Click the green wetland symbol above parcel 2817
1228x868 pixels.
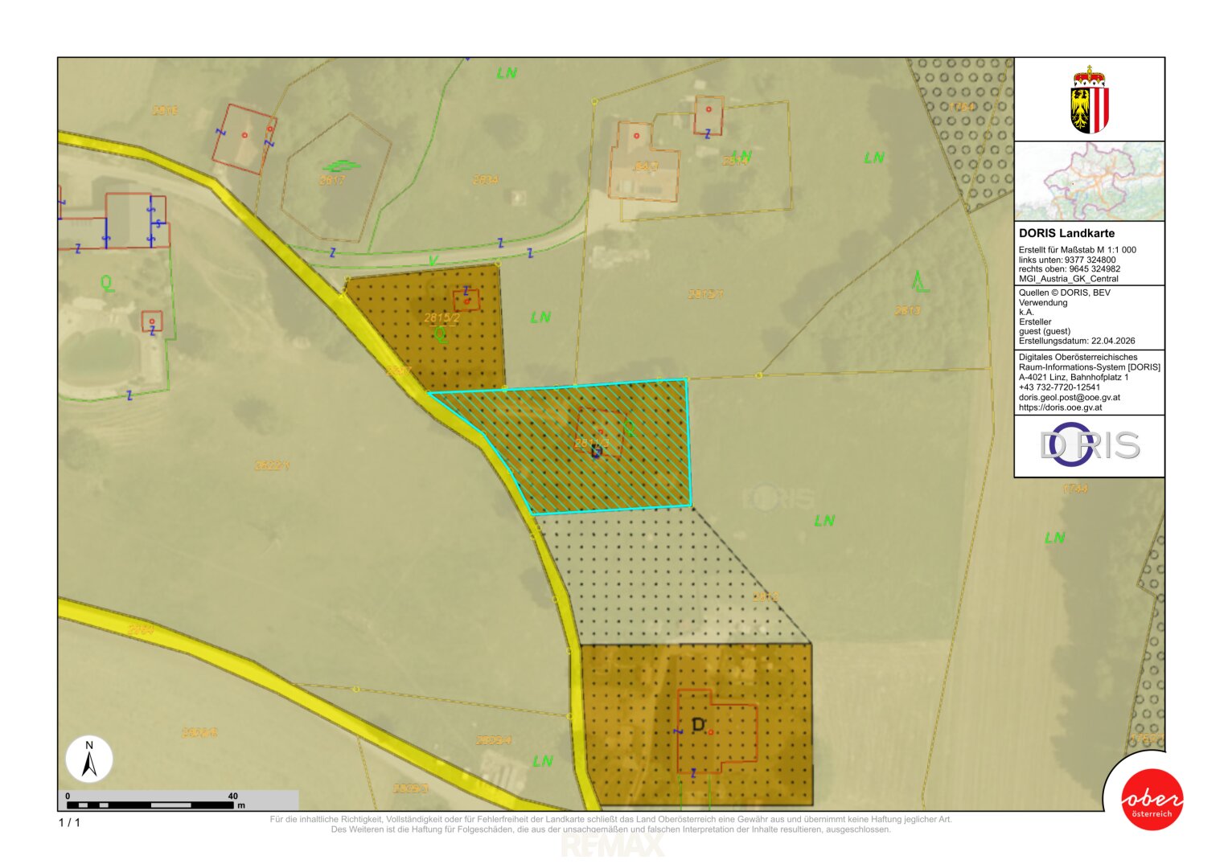[342, 166]
